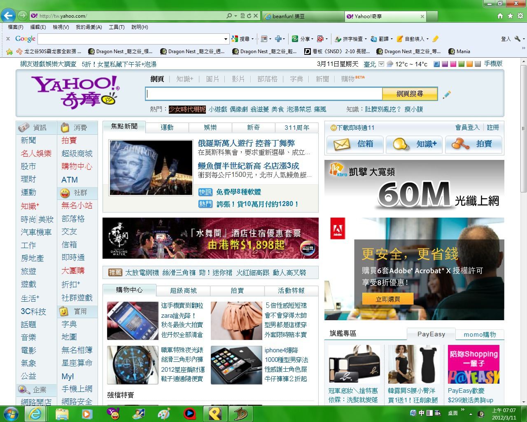The height and width of the screenshot is (422, 527).
Task: Switch to the 娛樂 news tab
Action: point(210,128)
